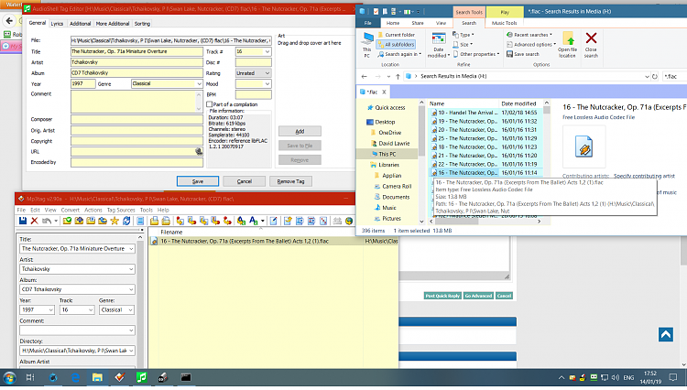Click 'Post Quick Reply' button on web page
The height and width of the screenshot is (390, 687).
click(x=442, y=296)
